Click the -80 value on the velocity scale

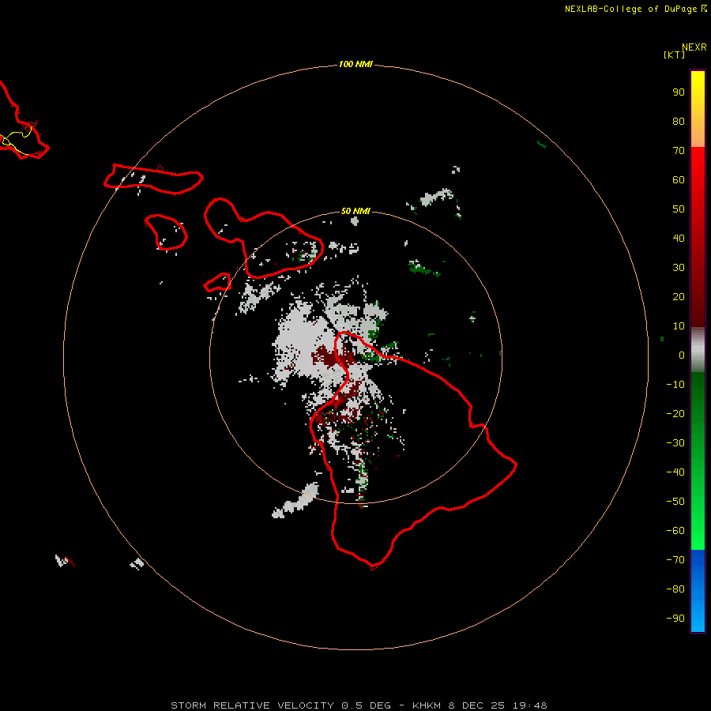[675, 589]
